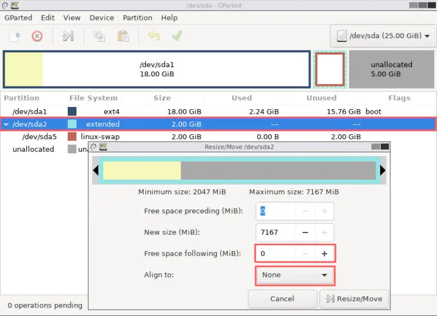Click the Used column header
The image size is (437, 316).
coord(242,98)
